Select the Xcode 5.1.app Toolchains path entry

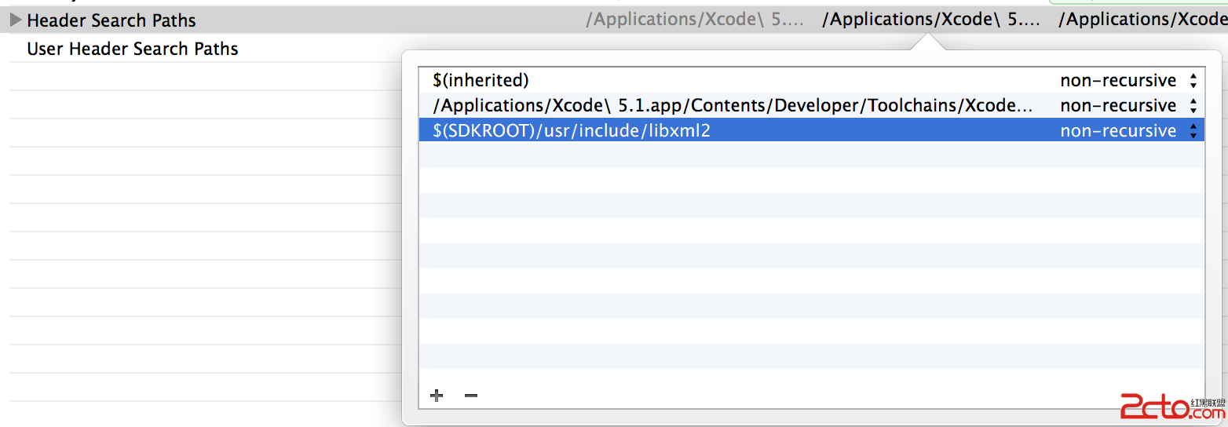[730, 105]
